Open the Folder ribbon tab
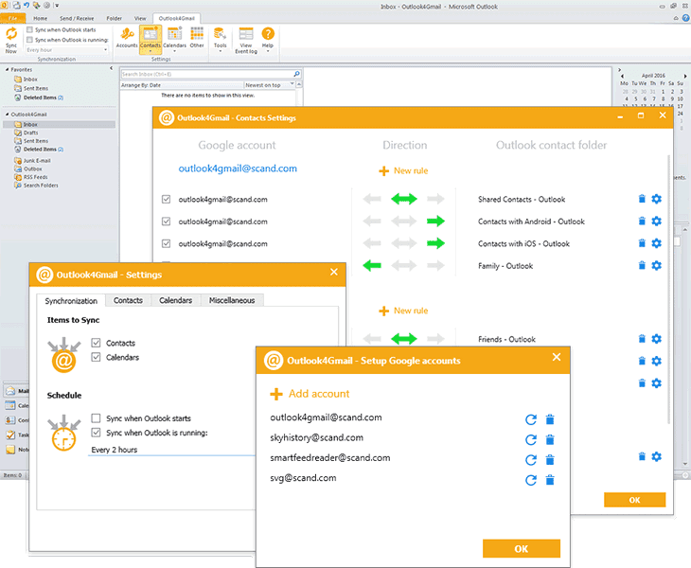691x568 pixels. click(115, 19)
